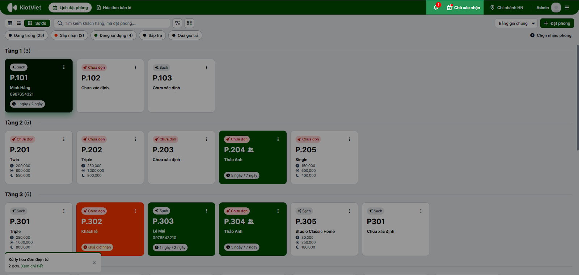This screenshot has width=579, height=275.
Task: Open the P.301 three-dot menu
Action: pyautogui.click(x=64, y=211)
